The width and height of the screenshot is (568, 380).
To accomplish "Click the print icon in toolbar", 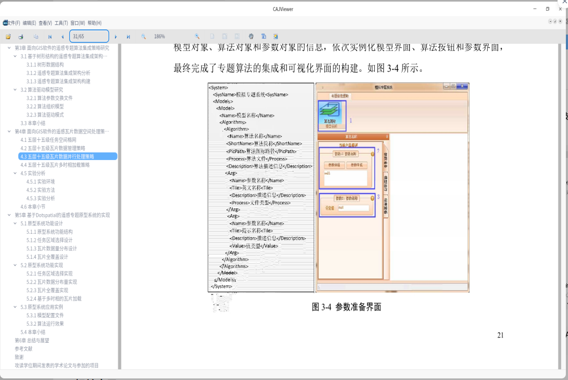I will click(x=21, y=37).
